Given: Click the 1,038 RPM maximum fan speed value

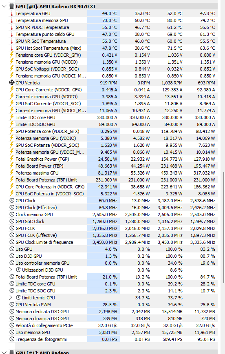Looking at the screenshot, I should click(x=172, y=83).
